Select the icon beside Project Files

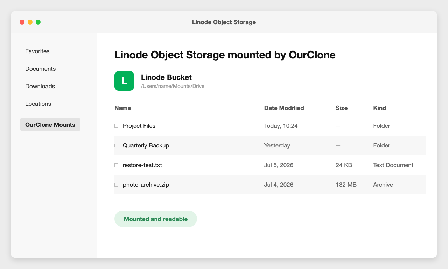click(117, 126)
